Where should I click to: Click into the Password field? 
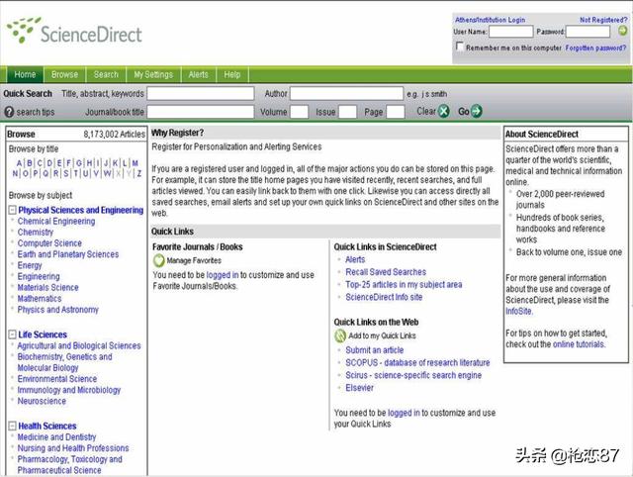pos(588,32)
